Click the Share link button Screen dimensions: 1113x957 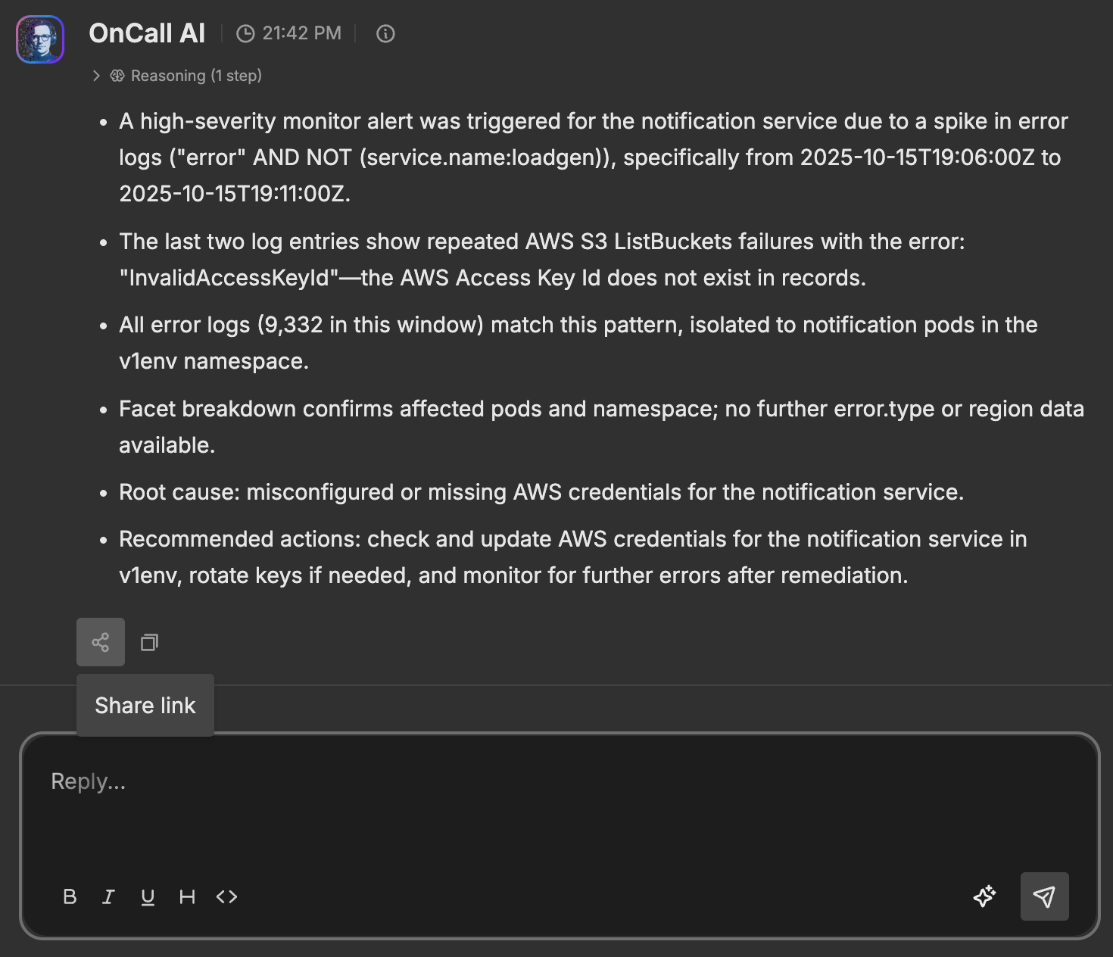coord(145,705)
